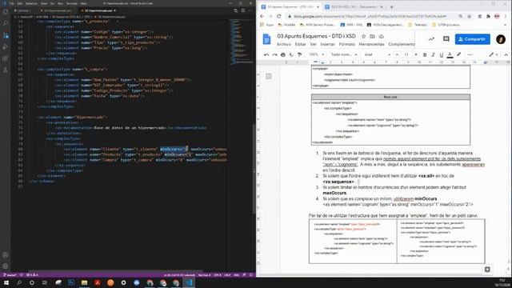The height and width of the screenshot is (288, 512).
Task: Open the Search view in VS Code activity bar
Action: click(x=6, y=23)
